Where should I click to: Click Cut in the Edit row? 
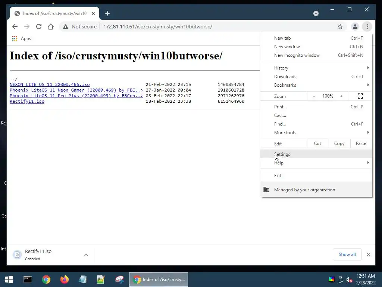[x=318, y=143]
